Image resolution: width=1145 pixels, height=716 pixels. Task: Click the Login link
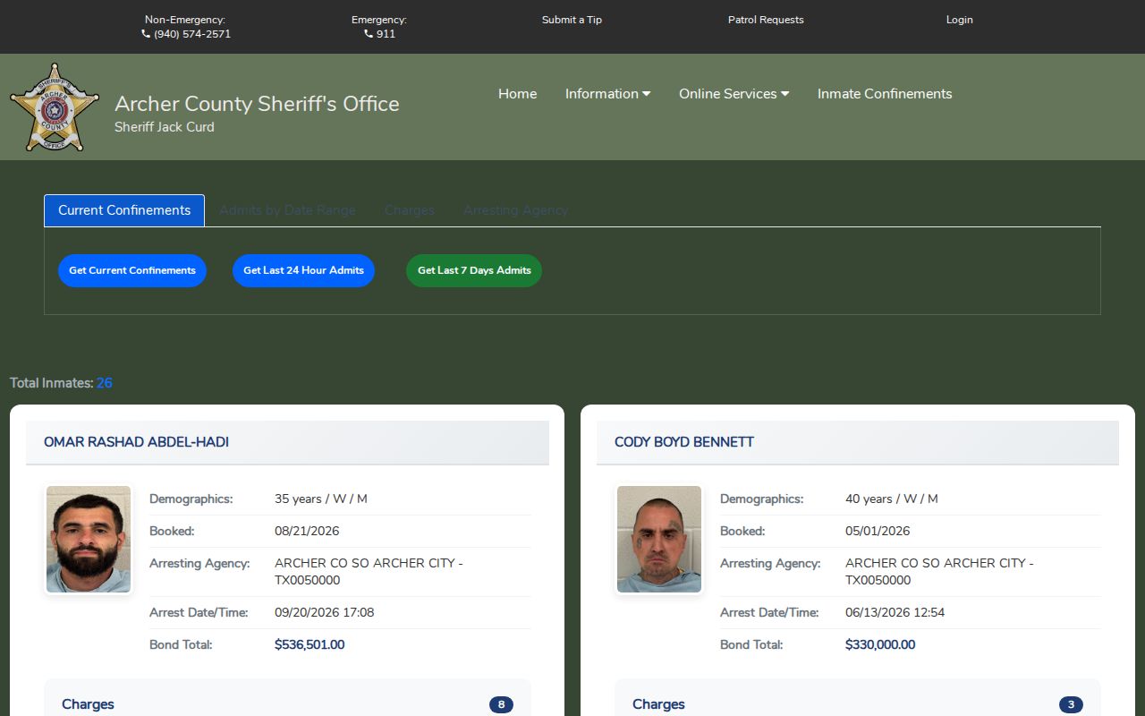pyautogui.click(x=960, y=20)
